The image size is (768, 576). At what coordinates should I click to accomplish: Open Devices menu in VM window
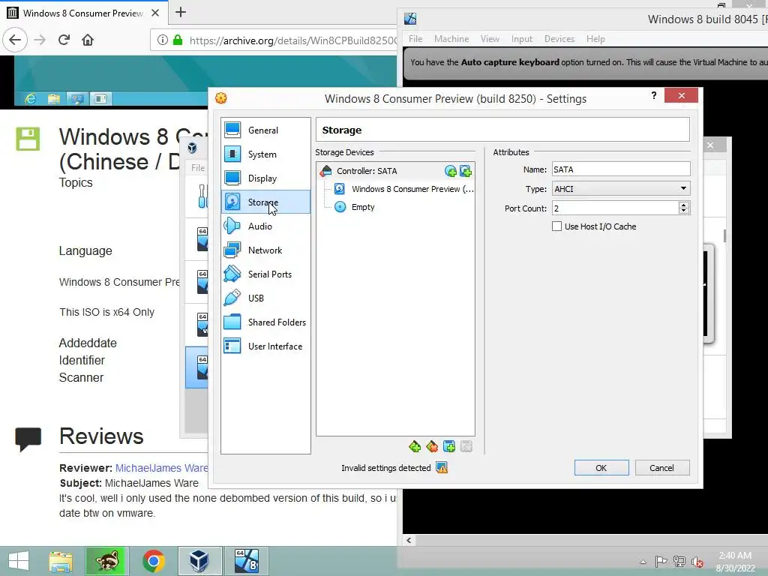[559, 39]
